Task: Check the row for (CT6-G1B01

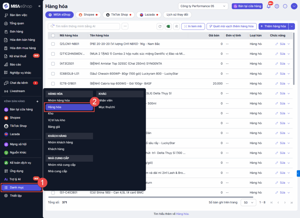Action: point(53,84)
